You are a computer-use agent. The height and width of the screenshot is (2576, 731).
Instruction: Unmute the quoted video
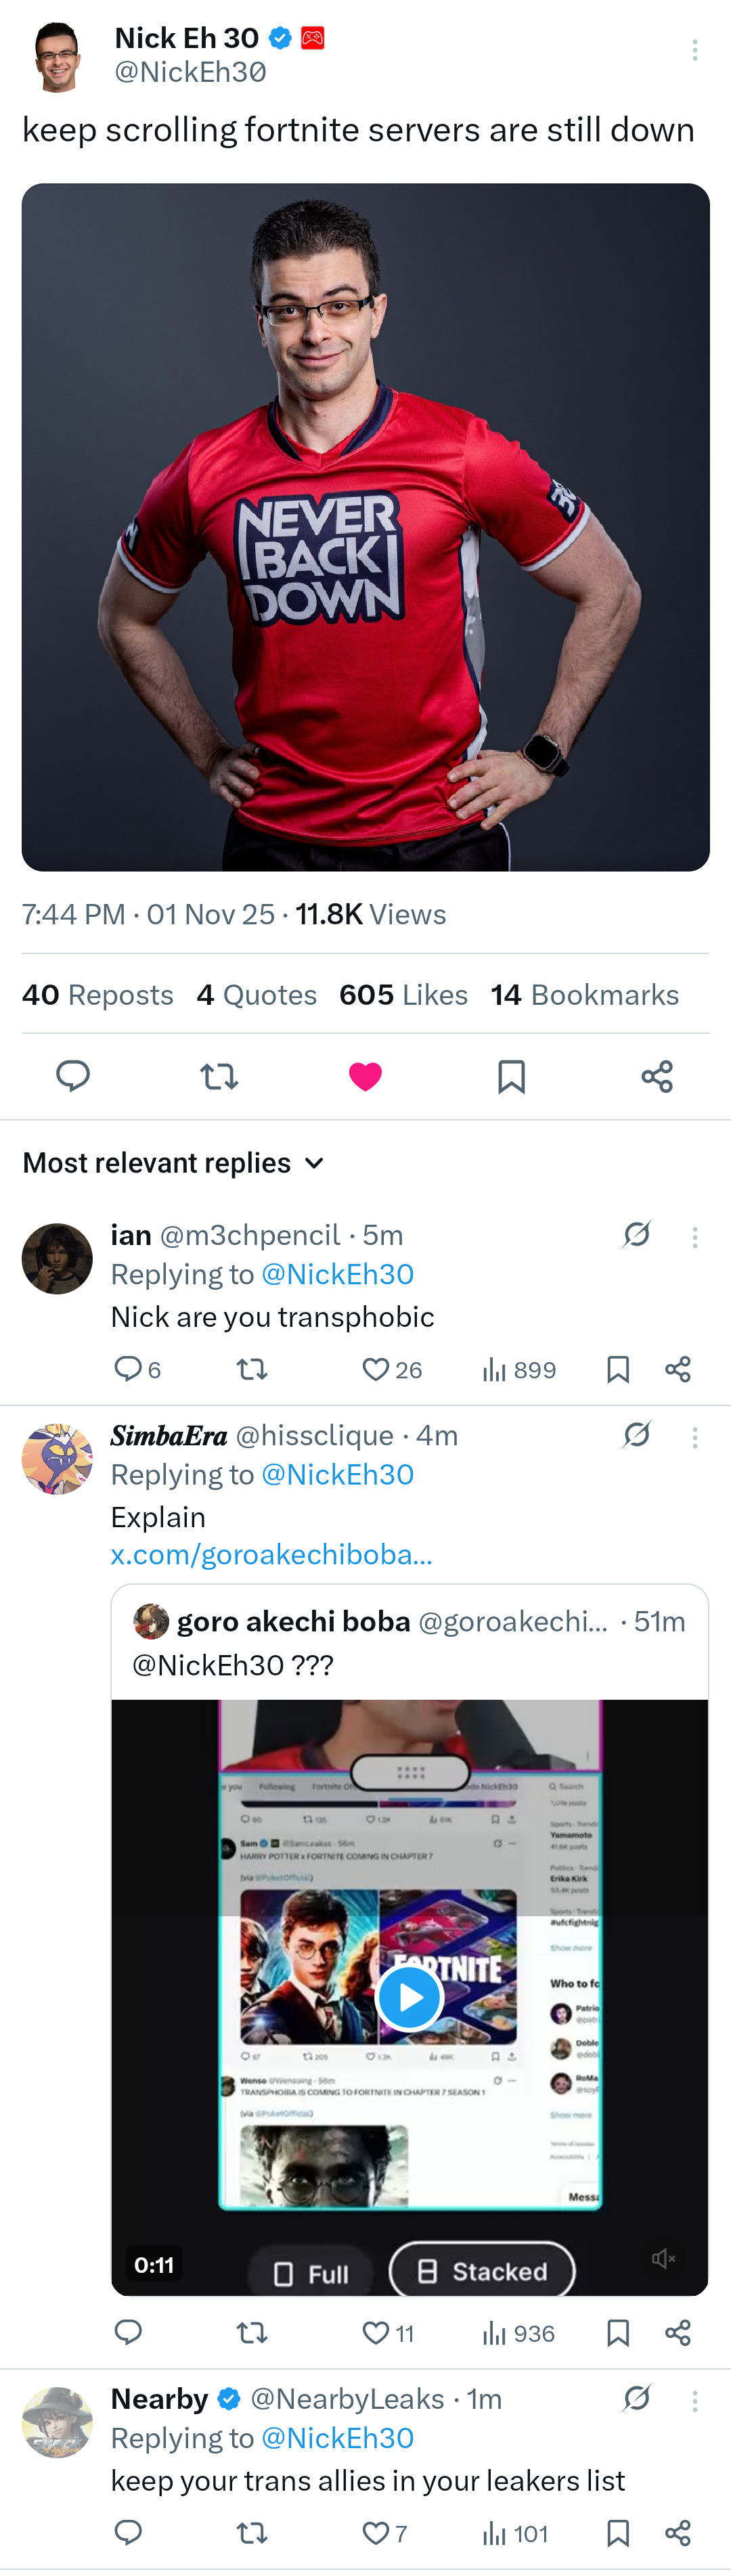tap(663, 2258)
